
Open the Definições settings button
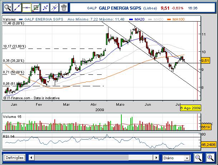pos(14,158)
